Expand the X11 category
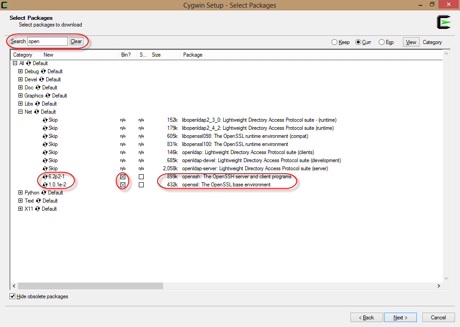 20,208
